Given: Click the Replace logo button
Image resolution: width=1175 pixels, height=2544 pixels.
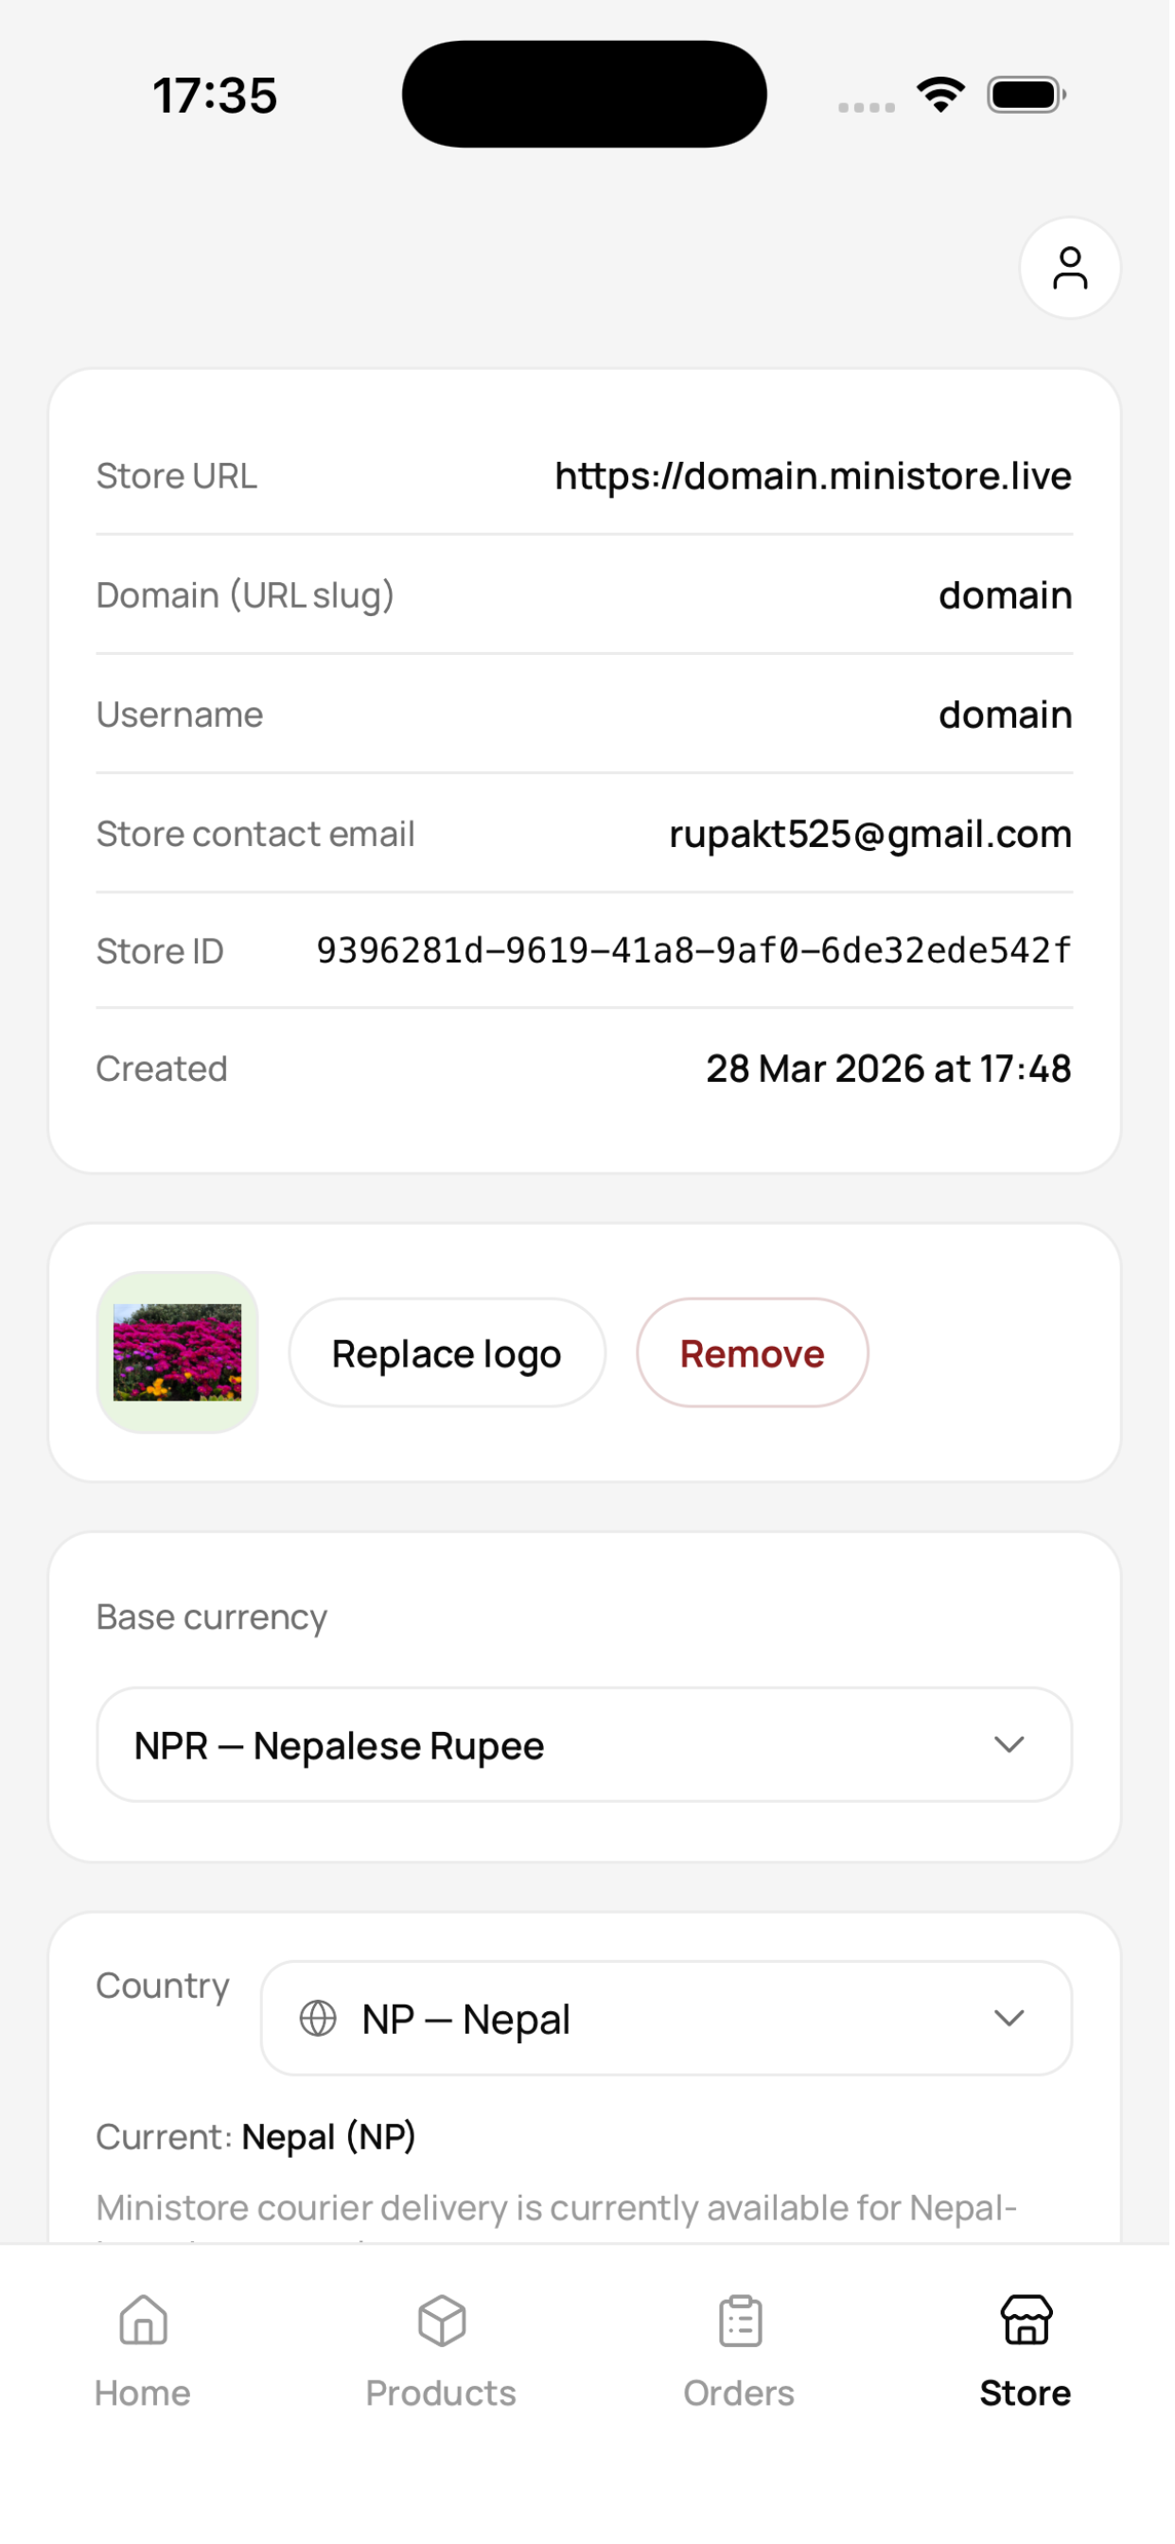Looking at the screenshot, I should (449, 1359).
